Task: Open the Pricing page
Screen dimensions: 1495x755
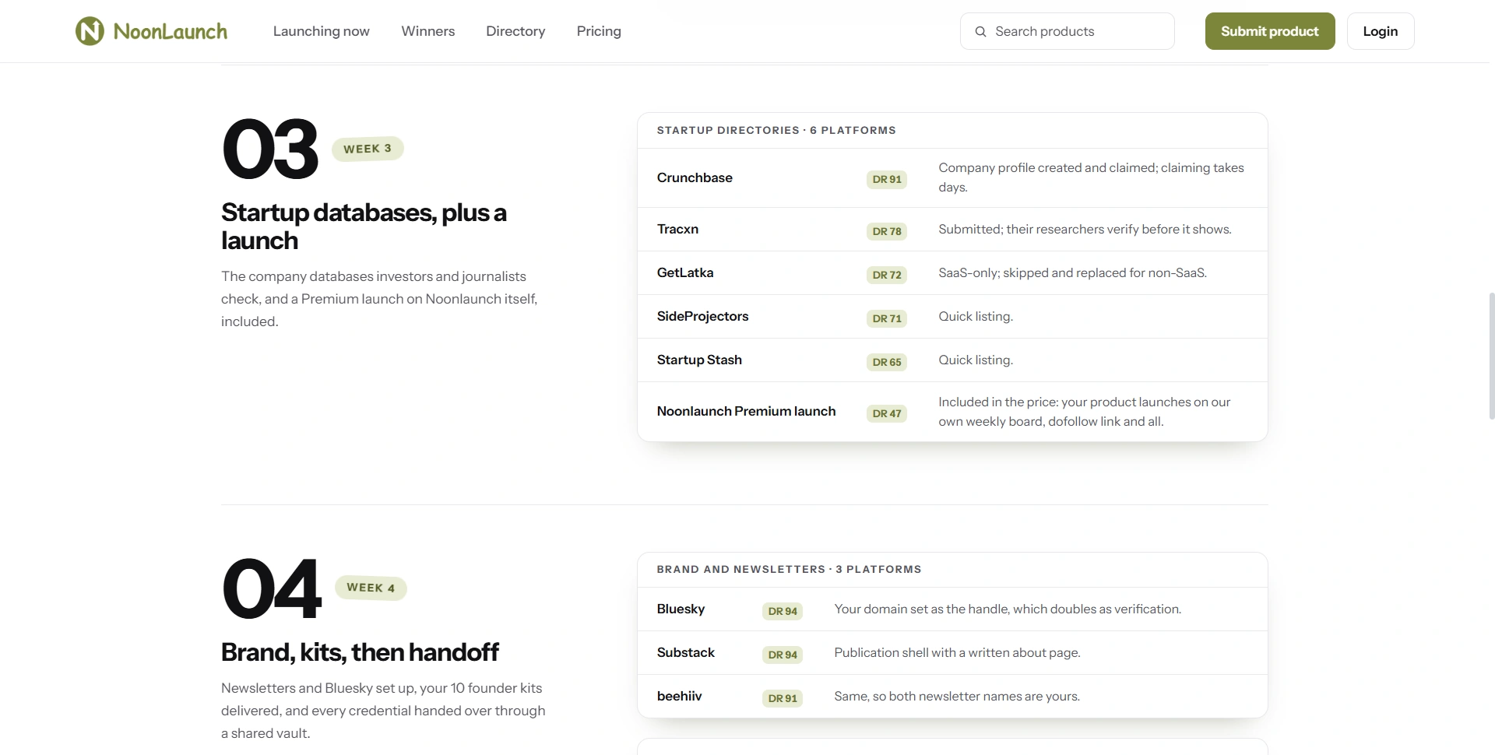Action: 599,31
